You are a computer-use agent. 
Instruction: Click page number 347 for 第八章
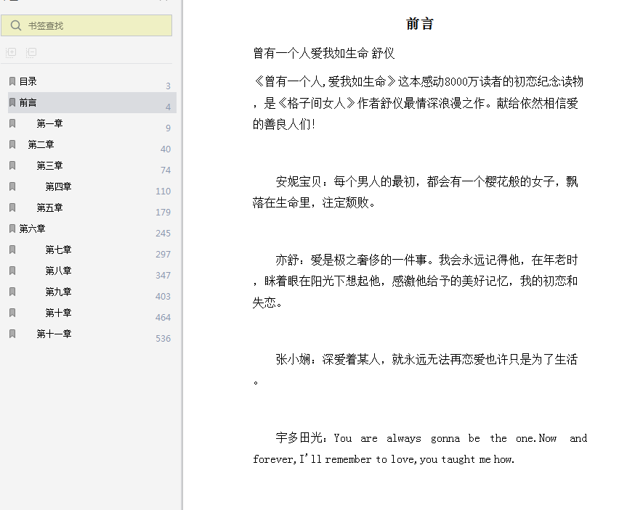(163, 276)
